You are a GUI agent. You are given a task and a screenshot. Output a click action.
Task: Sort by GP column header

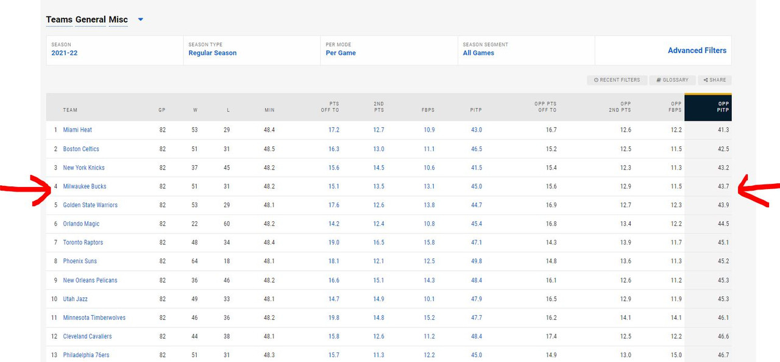tap(162, 110)
